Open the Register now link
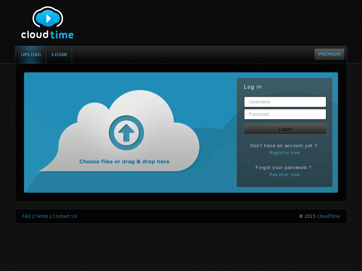The width and height of the screenshot is (362, 271). click(285, 152)
